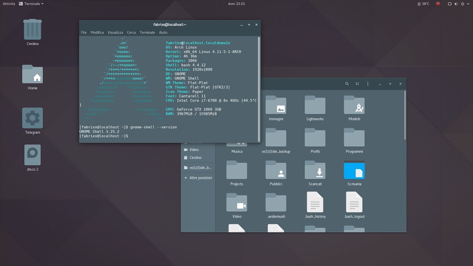
Task: Click the network display icon in top bar
Action: tap(450, 4)
